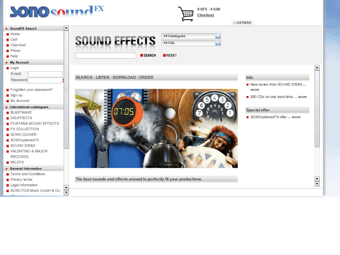340x255 pixels.
Task: Open SONOTON Music GmbH & Co. link
Action: [36, 190]
